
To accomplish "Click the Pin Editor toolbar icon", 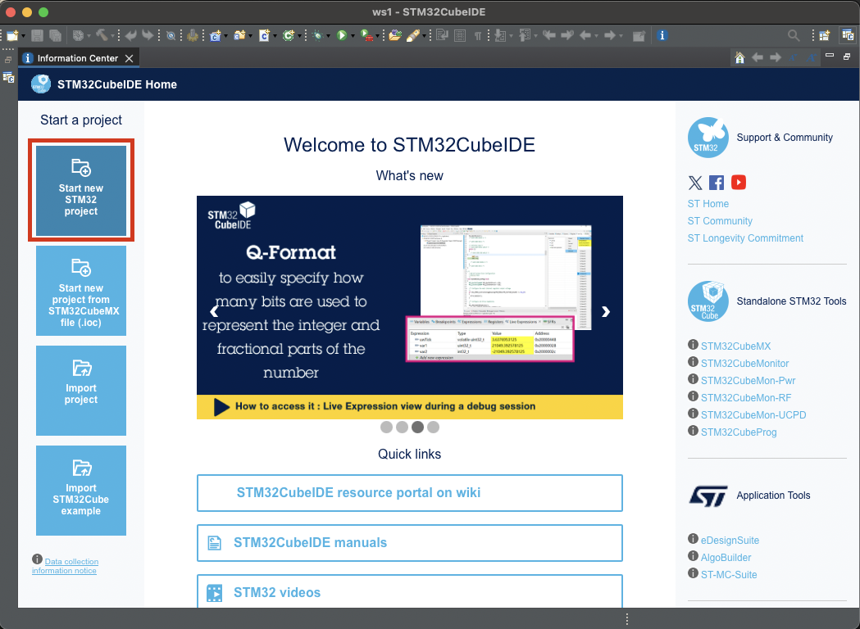I will point(639,35).
